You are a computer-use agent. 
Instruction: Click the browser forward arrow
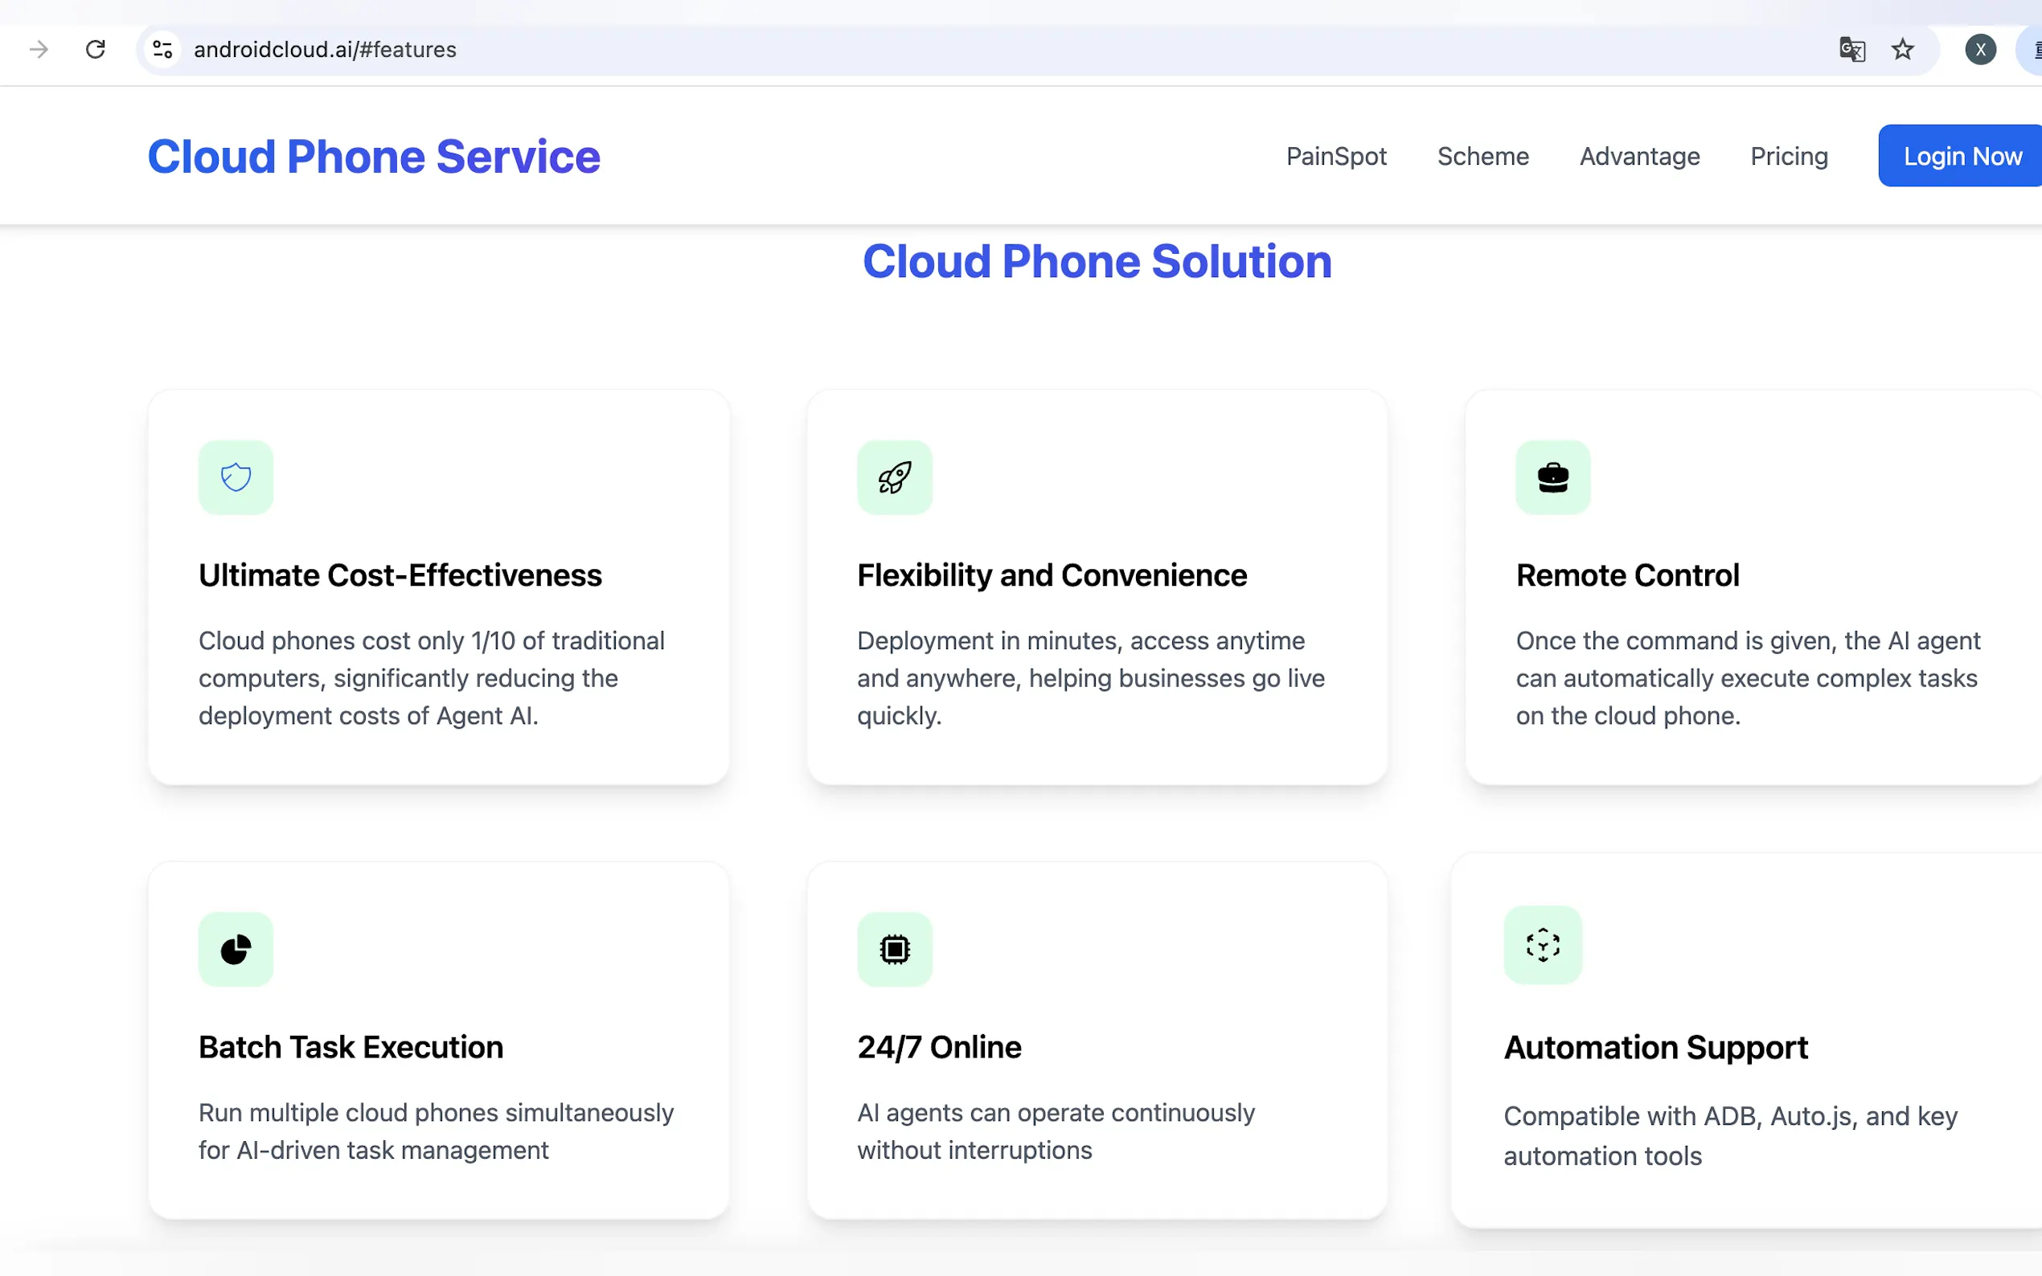39,50
